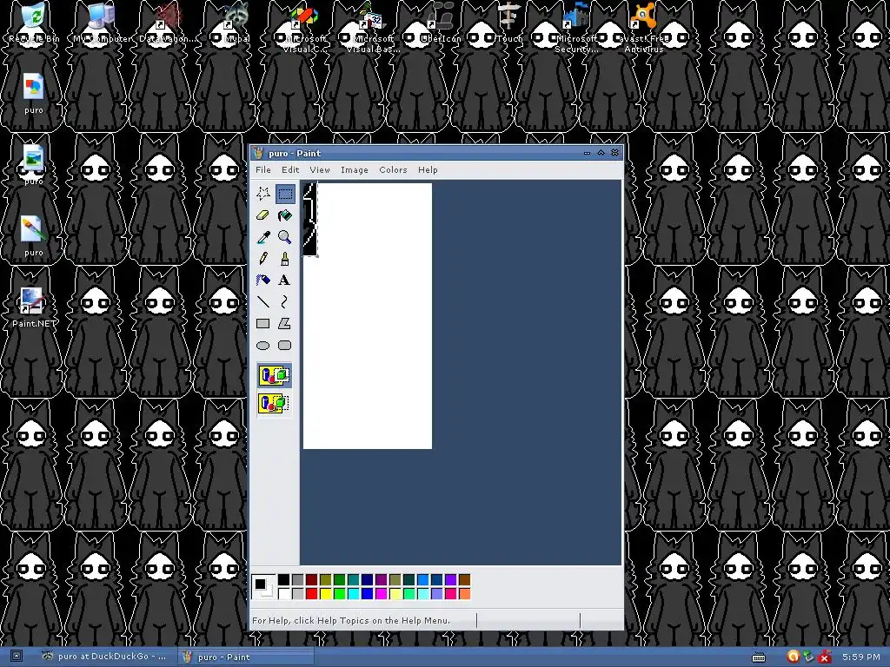Open the Colors menu
Viewport: 890px width, 667px height.
pos(393,169)
